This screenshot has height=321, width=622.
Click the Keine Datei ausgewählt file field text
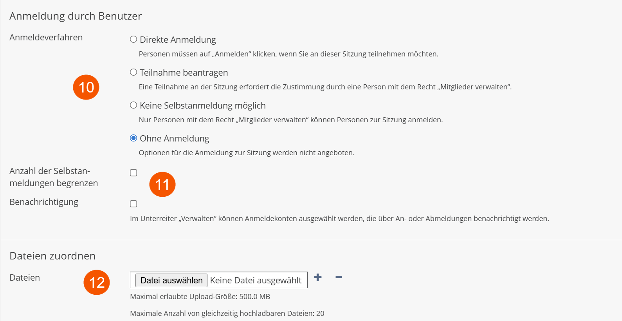256,280
